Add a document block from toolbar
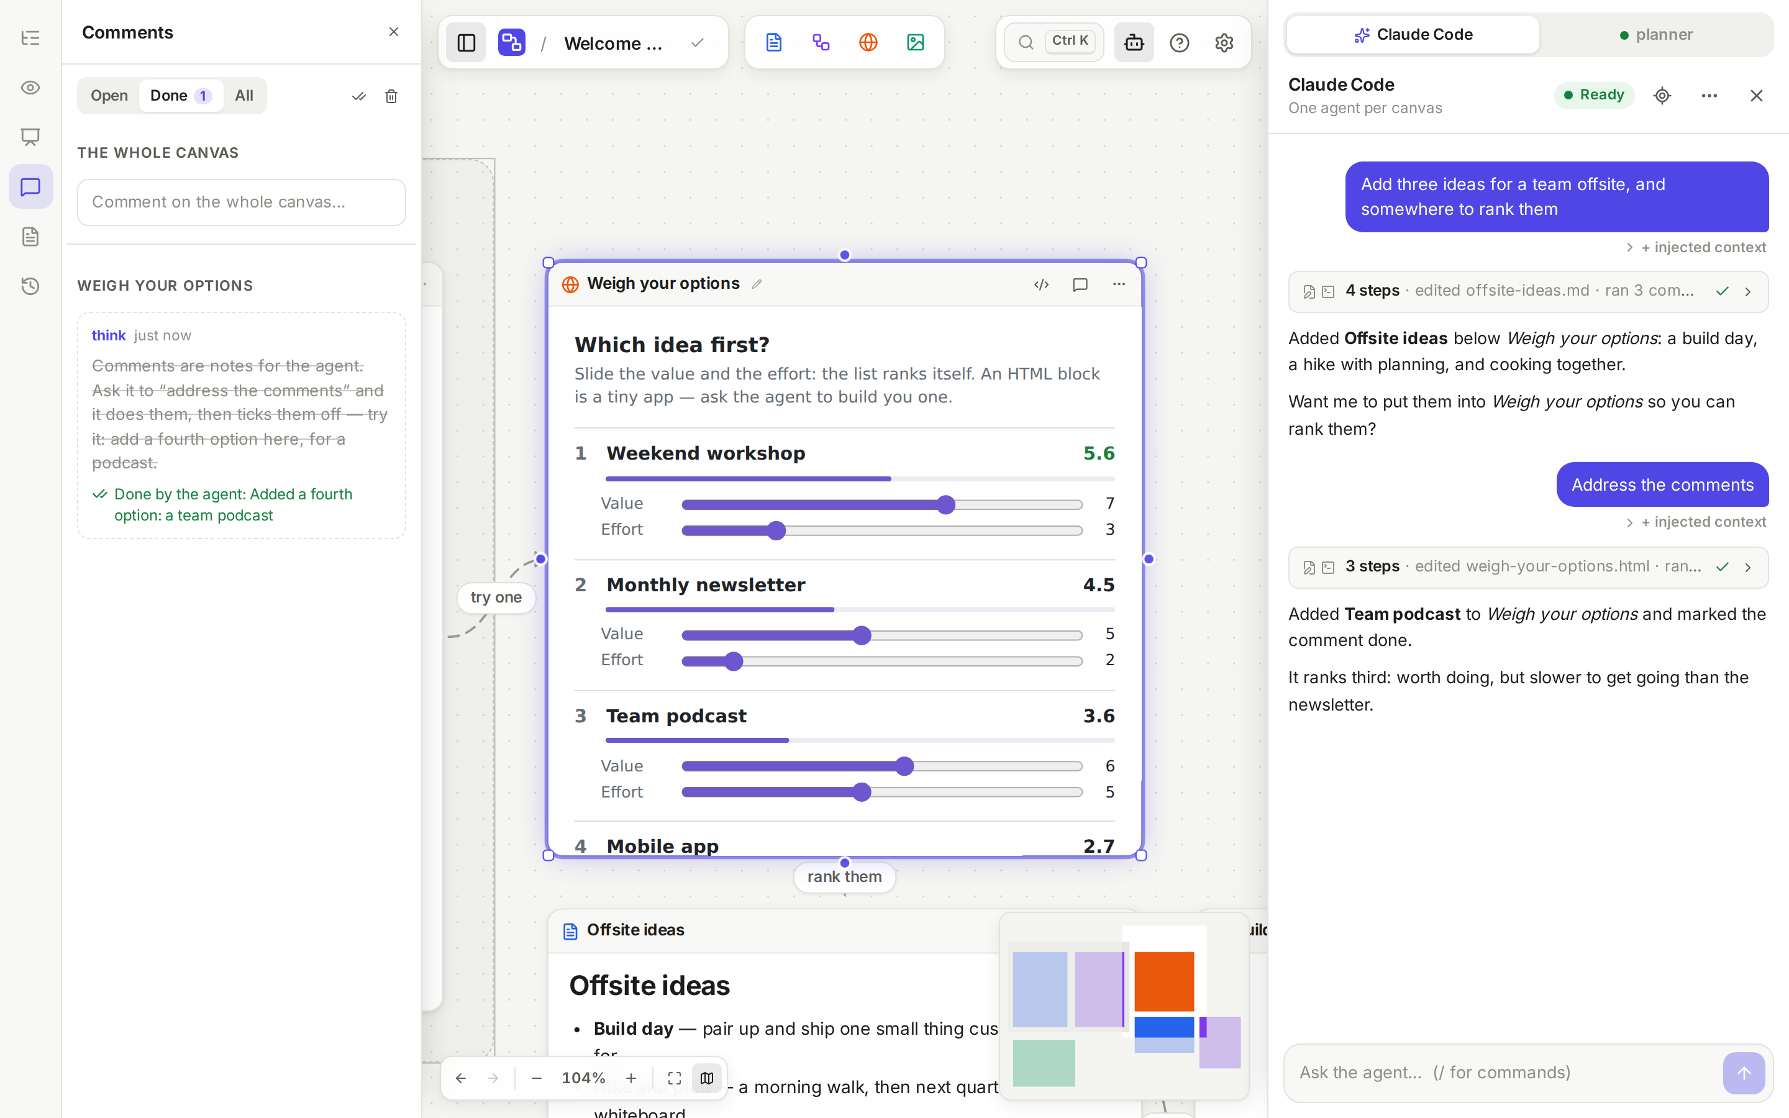 [x=774, y=42]
